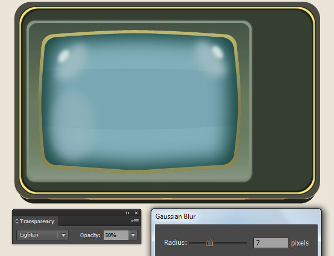Image resolution: width=334 pixels, height=256 pixels.
Task: Close the Transparency panel
Action: tap(136, 213)
